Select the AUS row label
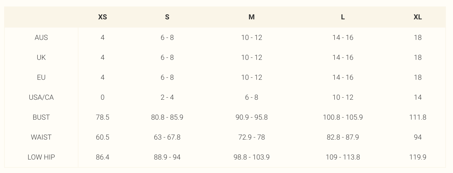Image resolution: width=453 pixels, height=173 pixels. [x=41, y=38]
